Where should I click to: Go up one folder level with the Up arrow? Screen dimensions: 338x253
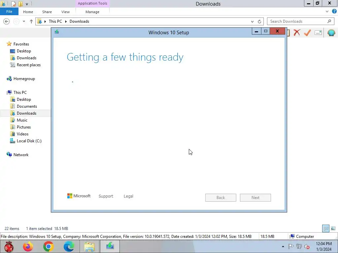tap(31, 21)
